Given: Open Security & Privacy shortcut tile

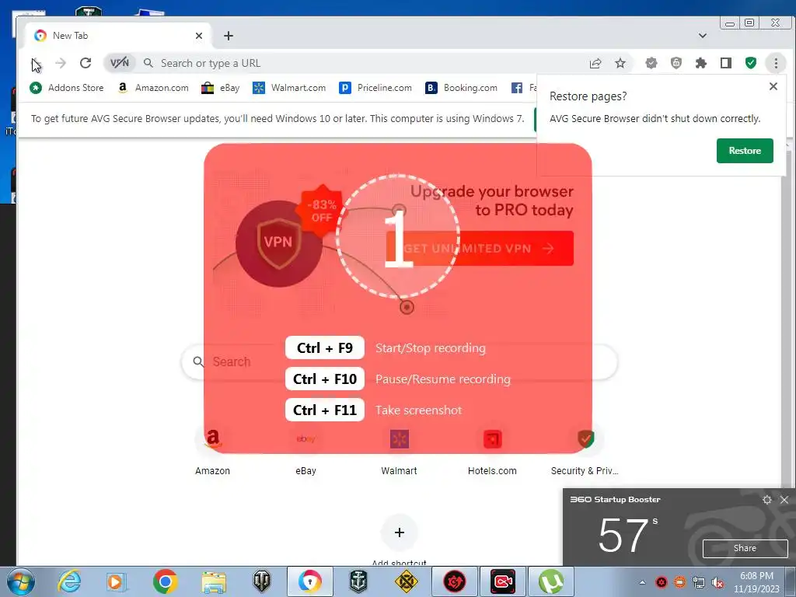Looking at the screenshot, I should [585, 449].
